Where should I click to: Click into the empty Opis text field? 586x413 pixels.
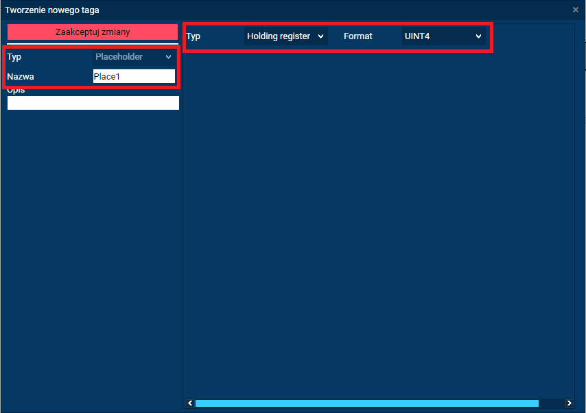93,103
